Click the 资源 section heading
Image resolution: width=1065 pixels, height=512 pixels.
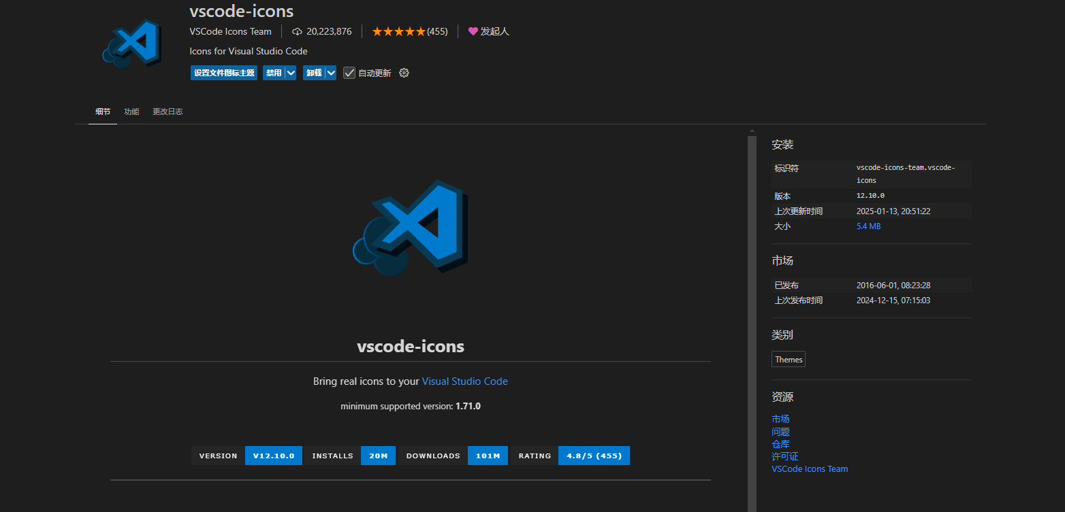coord(782,397)
